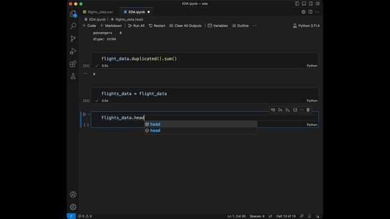Click Run All in notebook toolbar

[136, 26]
